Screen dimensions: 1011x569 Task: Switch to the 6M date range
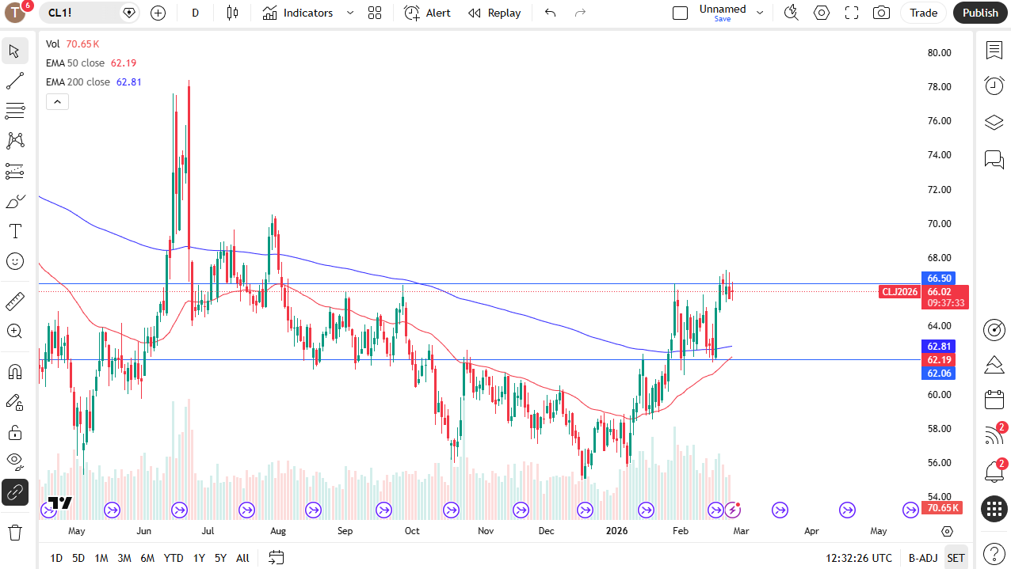(147, 558)
